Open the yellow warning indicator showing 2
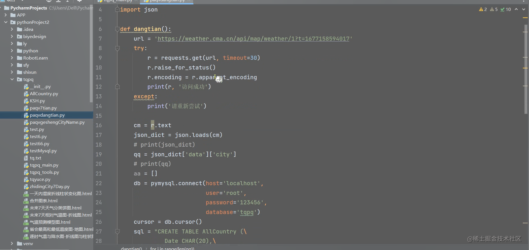 (483, 9)
